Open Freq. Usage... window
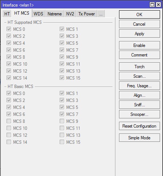The width and height of the screenshot is (163, 176). (x=140, y=86)
